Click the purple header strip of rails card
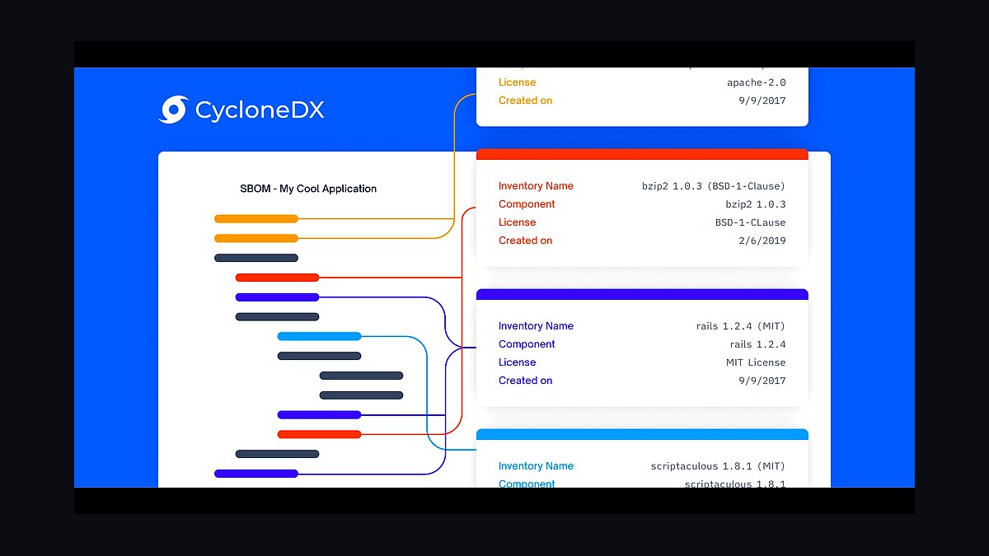Viewport: 989px width, 556px height. point(642,294)
